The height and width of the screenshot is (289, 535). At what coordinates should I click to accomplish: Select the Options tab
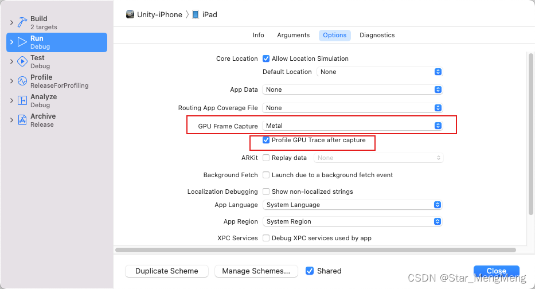pos(335,35)
